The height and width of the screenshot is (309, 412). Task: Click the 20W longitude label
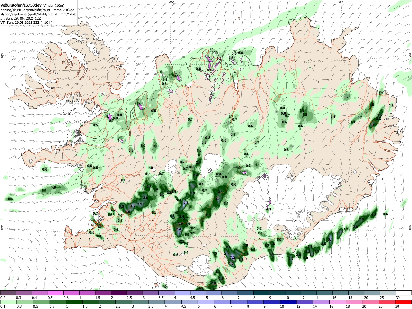pos(171,2)
